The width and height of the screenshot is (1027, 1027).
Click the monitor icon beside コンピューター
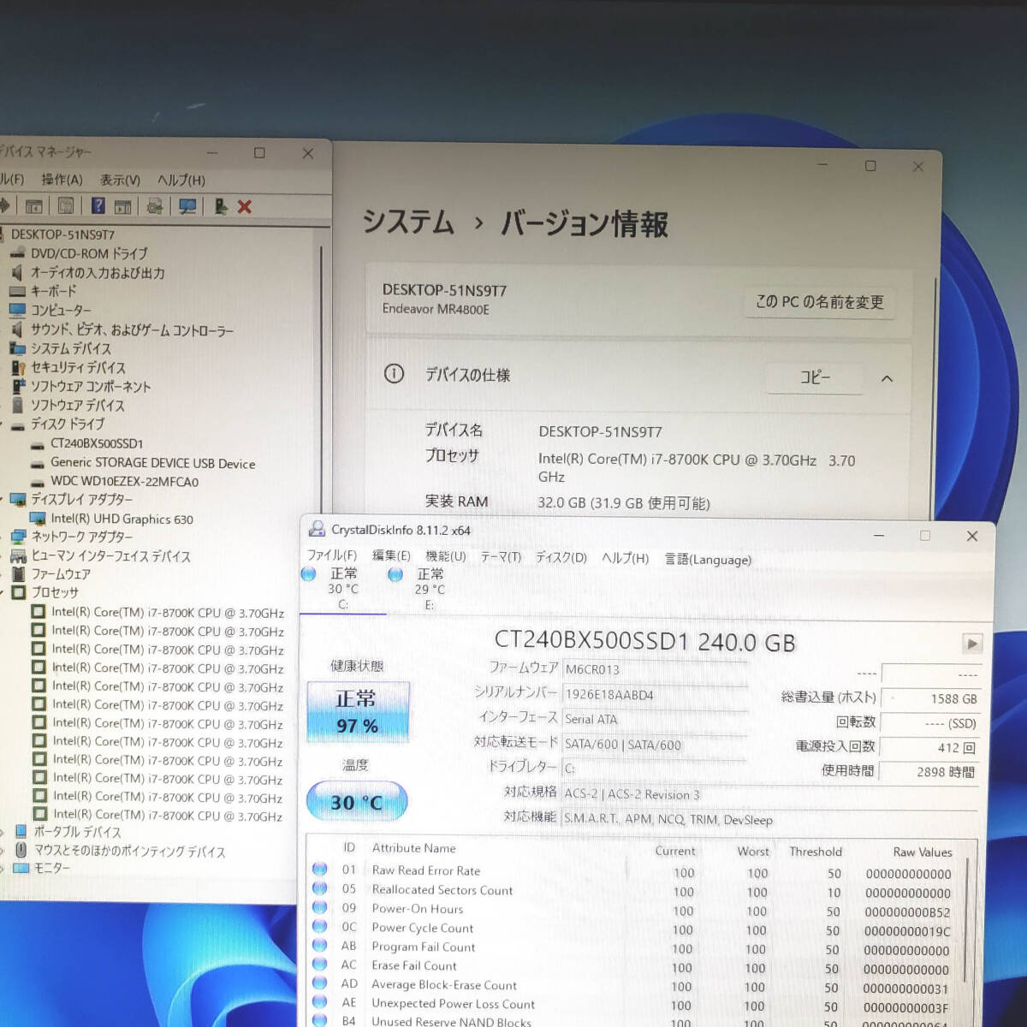(17, 310)
